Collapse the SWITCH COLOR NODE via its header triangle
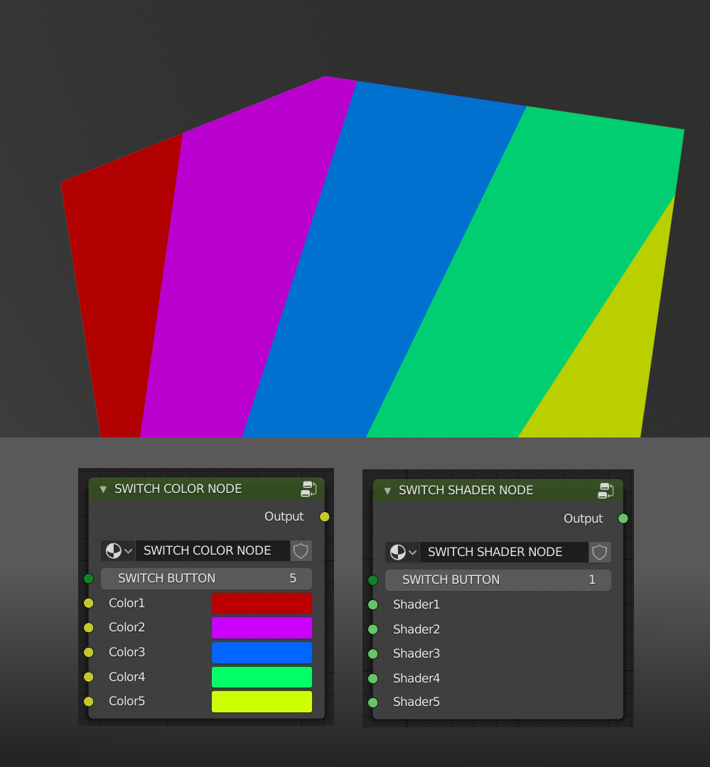 tap(103, 489)
